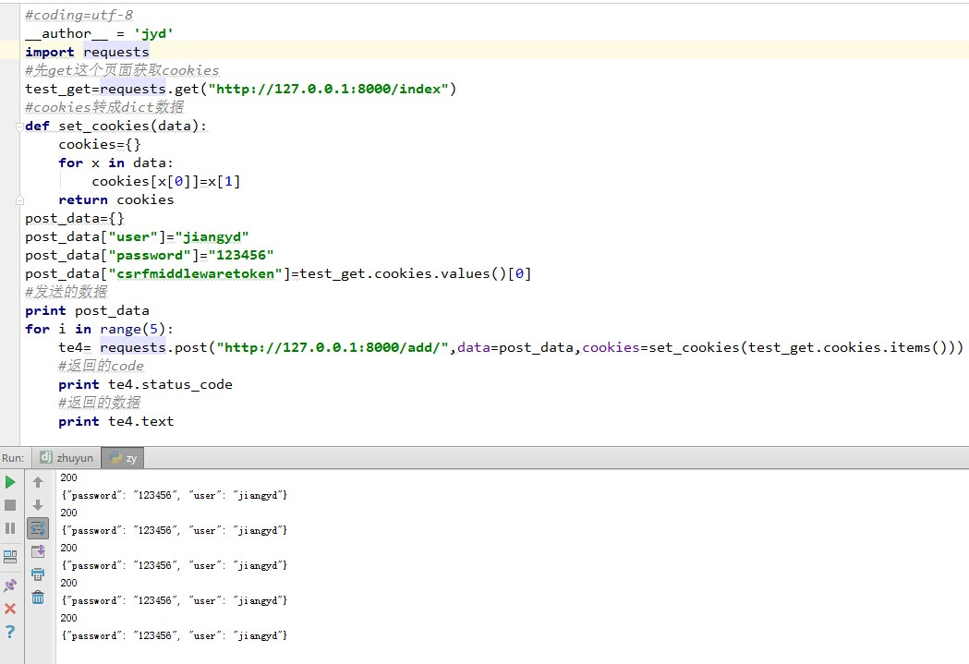This screenshot has width=969, height=664.
Task: Open Run panel help question mark
Action: pyautogui.click(x=10, y=632)
